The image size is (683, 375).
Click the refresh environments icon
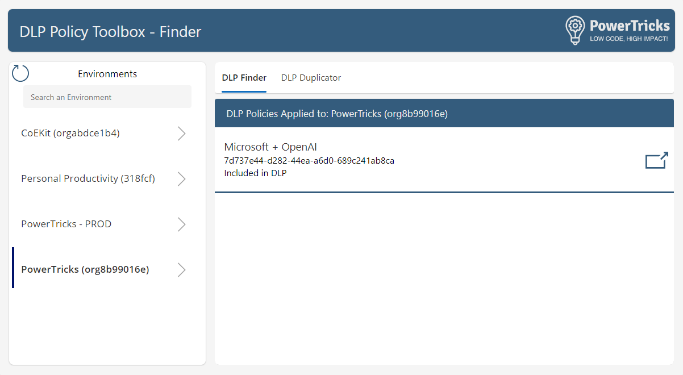pos(20,73)
